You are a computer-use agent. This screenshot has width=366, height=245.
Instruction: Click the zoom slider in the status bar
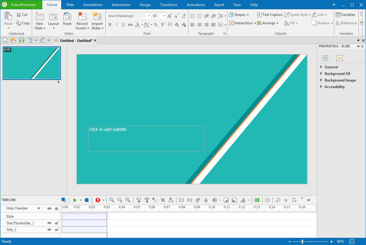pos(310,241)
